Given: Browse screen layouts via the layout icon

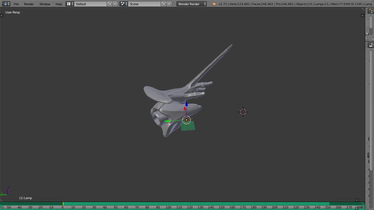Looking at the screenshot, I should pyautogui.click(x=70, y=4).
